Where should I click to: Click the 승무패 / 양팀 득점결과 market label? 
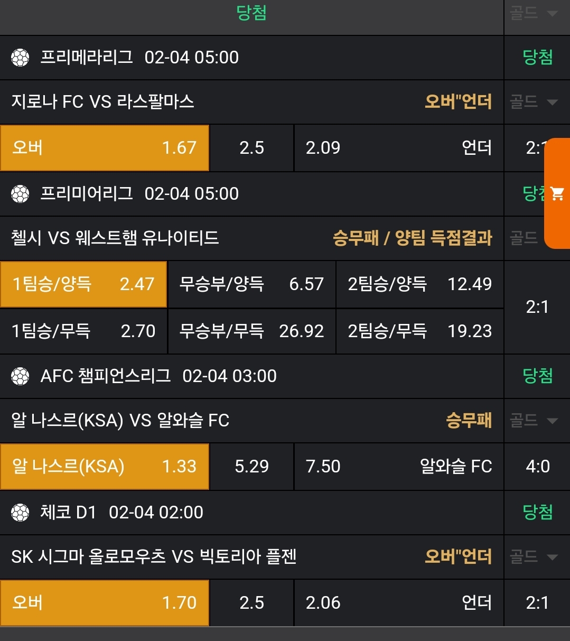click(412, 238)
